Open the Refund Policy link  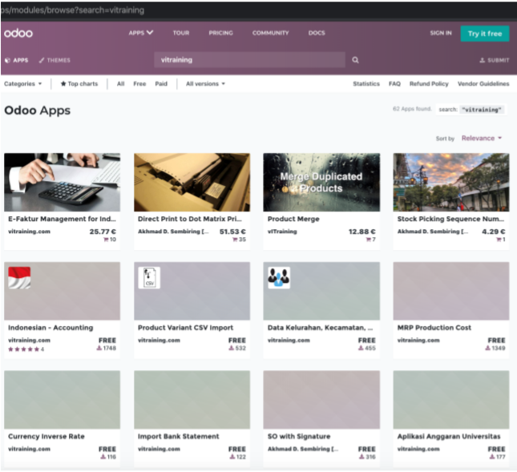coord(429,83)
